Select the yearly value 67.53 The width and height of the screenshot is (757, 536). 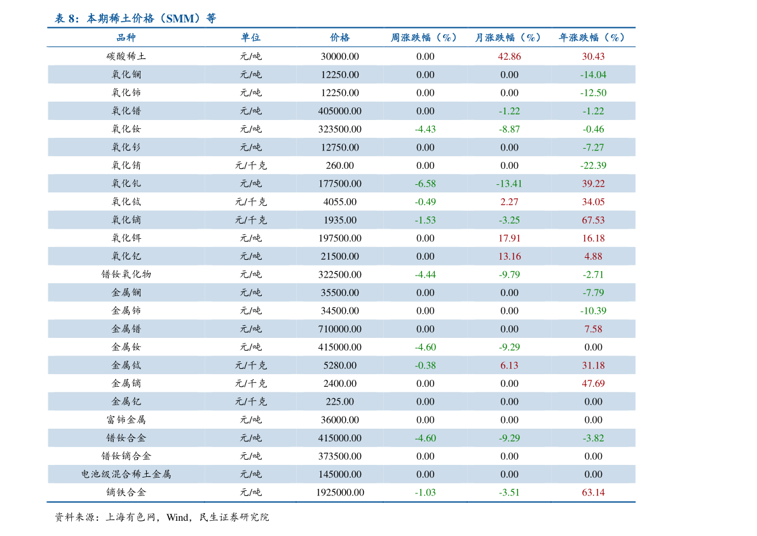click(594, 220)
